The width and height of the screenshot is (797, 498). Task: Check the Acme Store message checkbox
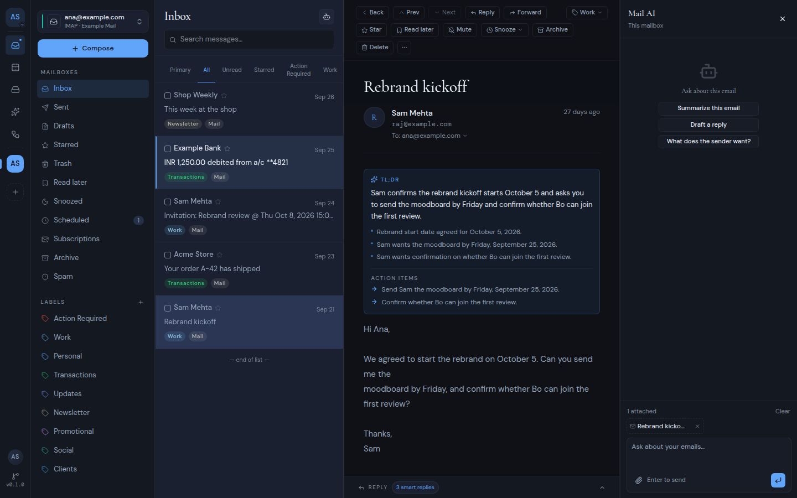point(168,255)
